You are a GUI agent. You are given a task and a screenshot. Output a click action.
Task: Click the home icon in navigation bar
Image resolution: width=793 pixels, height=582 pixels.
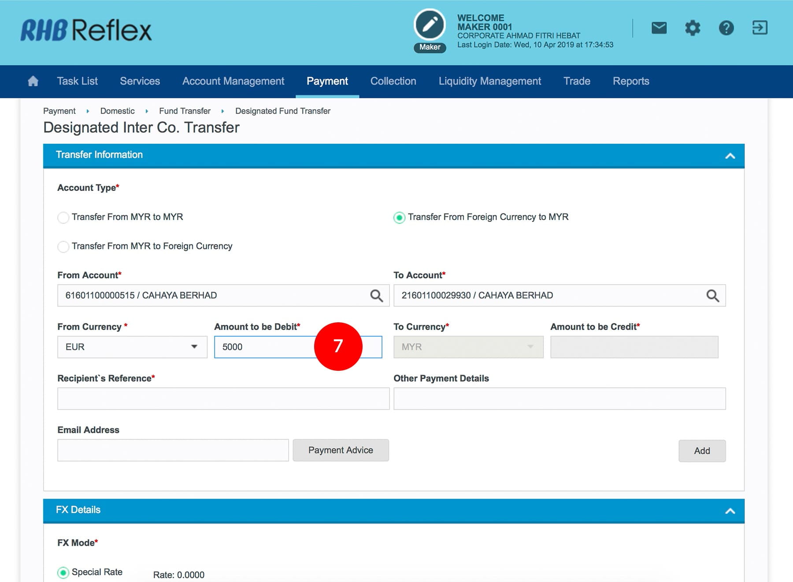point(33,81)
